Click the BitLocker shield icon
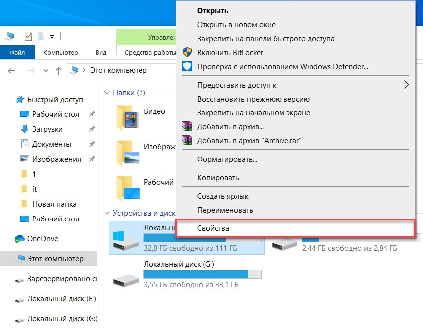 coord(187,52)
